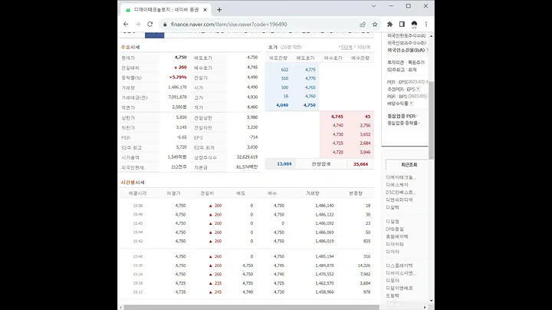This screenshot has height=310, width=552.
Task: Click the sell order price 4,775
Action: 310,69
